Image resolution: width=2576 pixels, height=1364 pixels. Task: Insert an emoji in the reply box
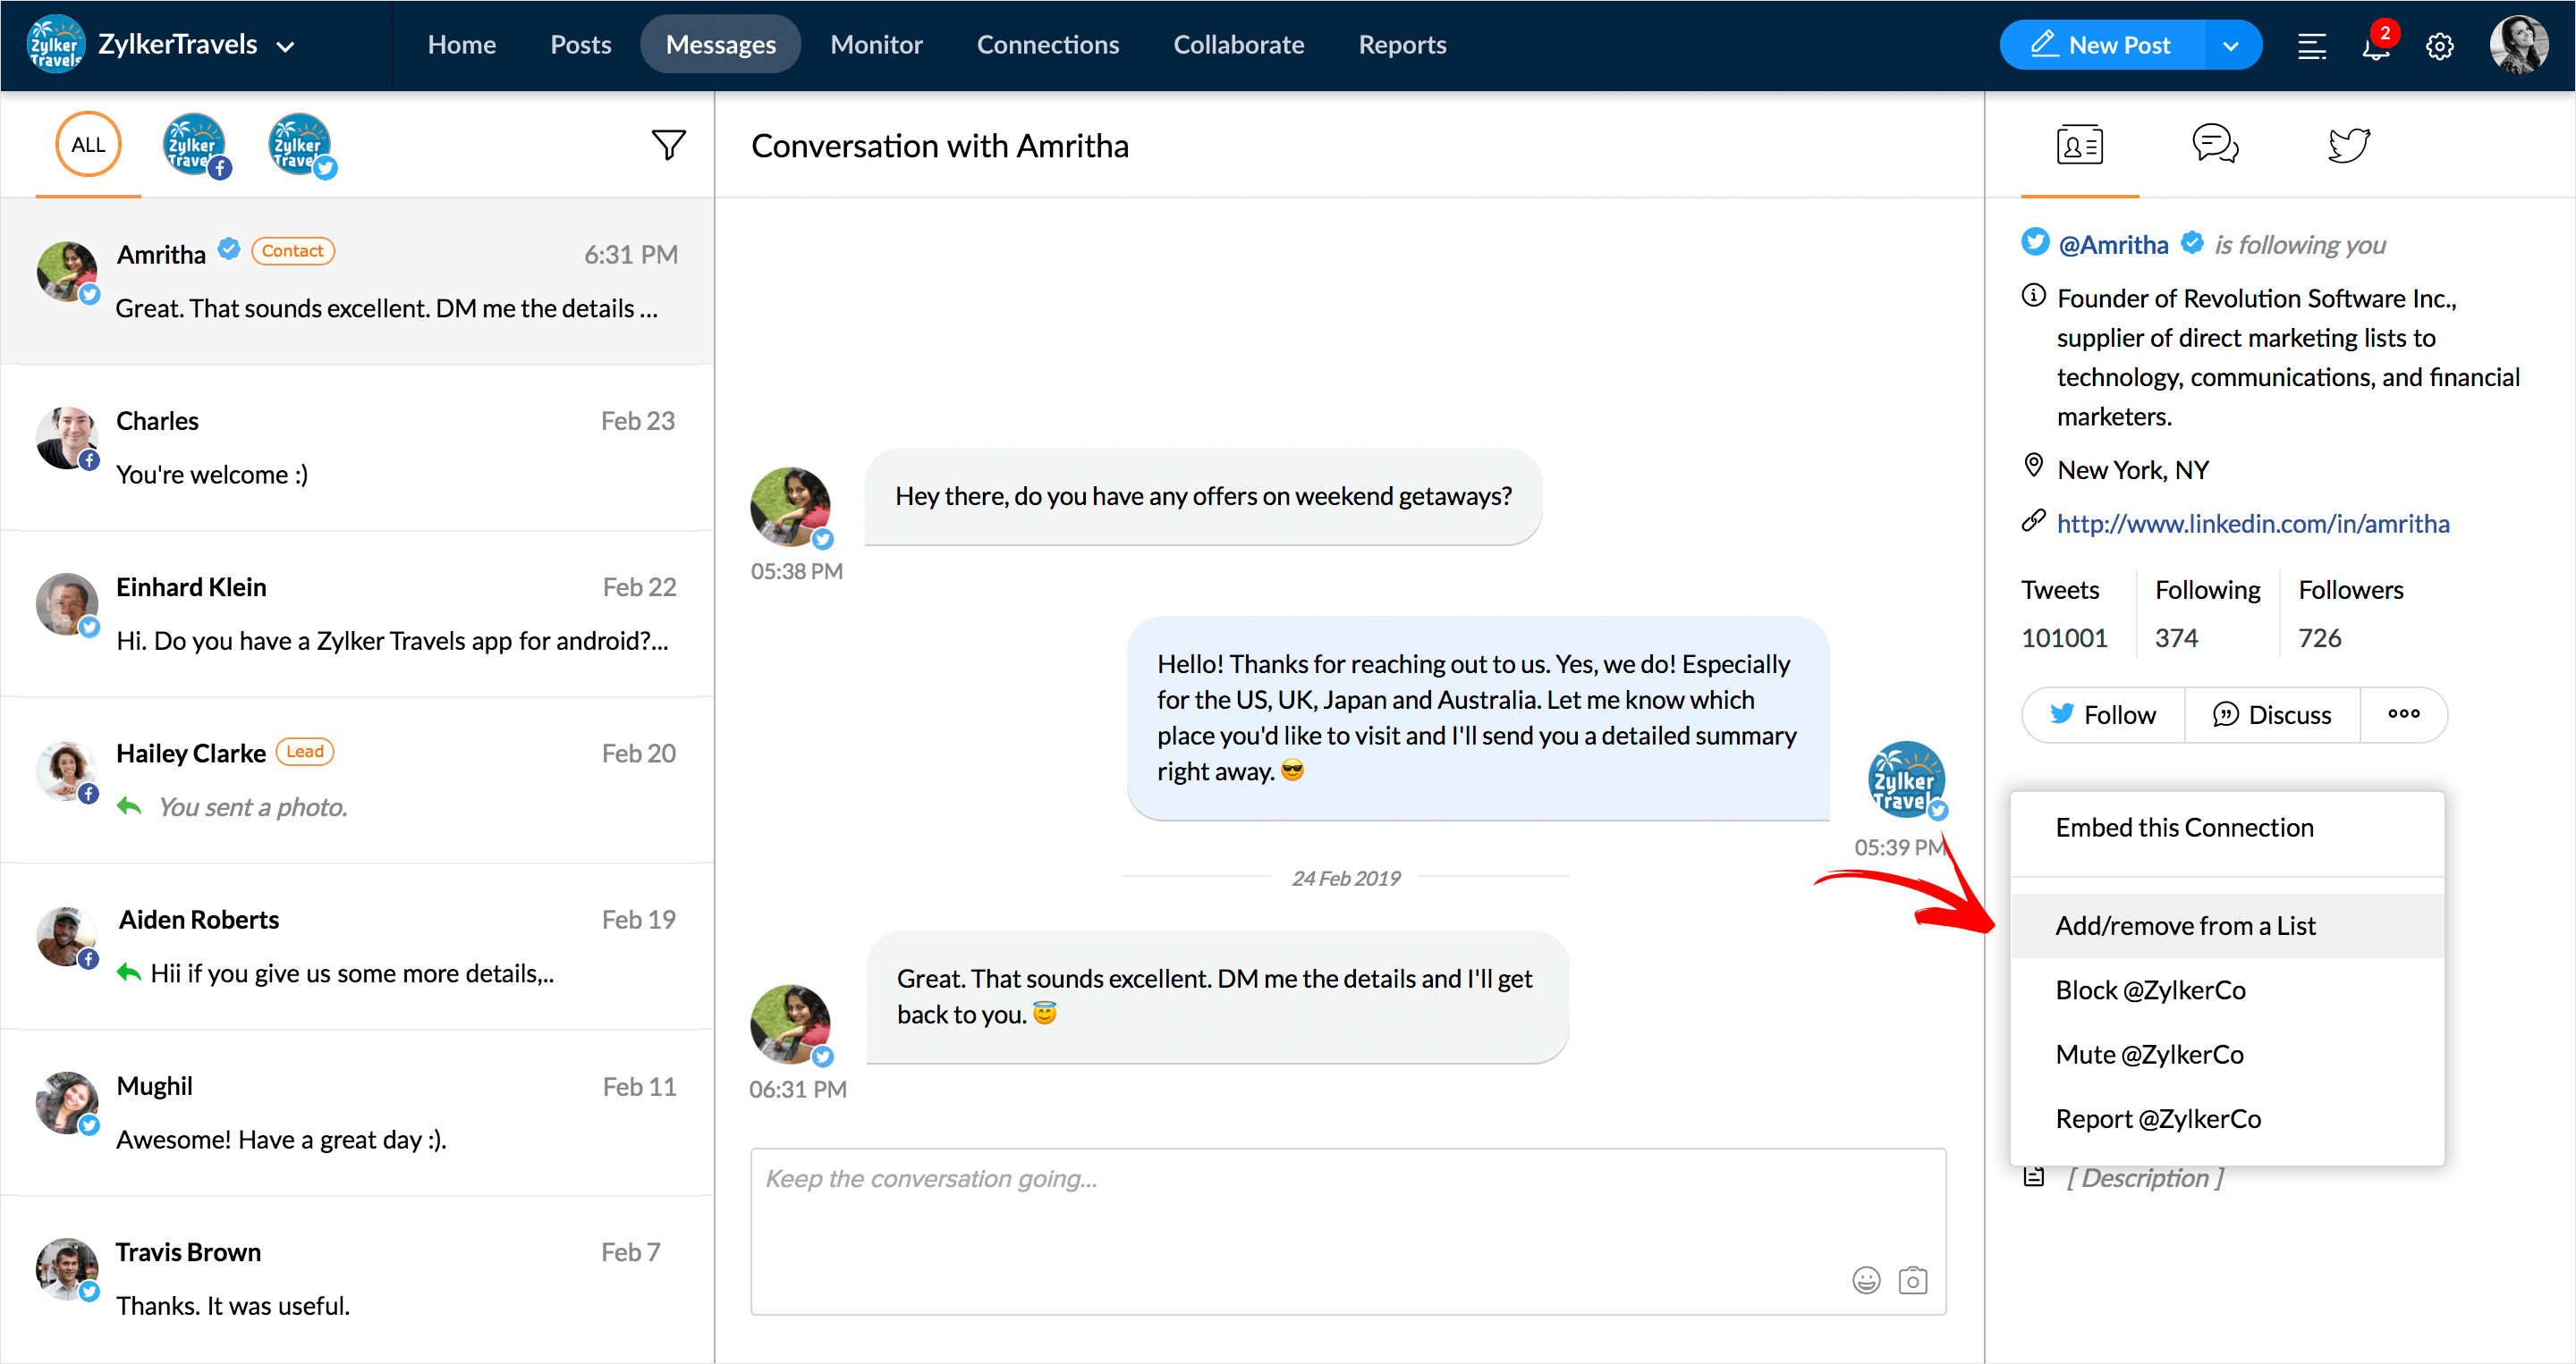pyautogui.click(x=1865, y=1280)
